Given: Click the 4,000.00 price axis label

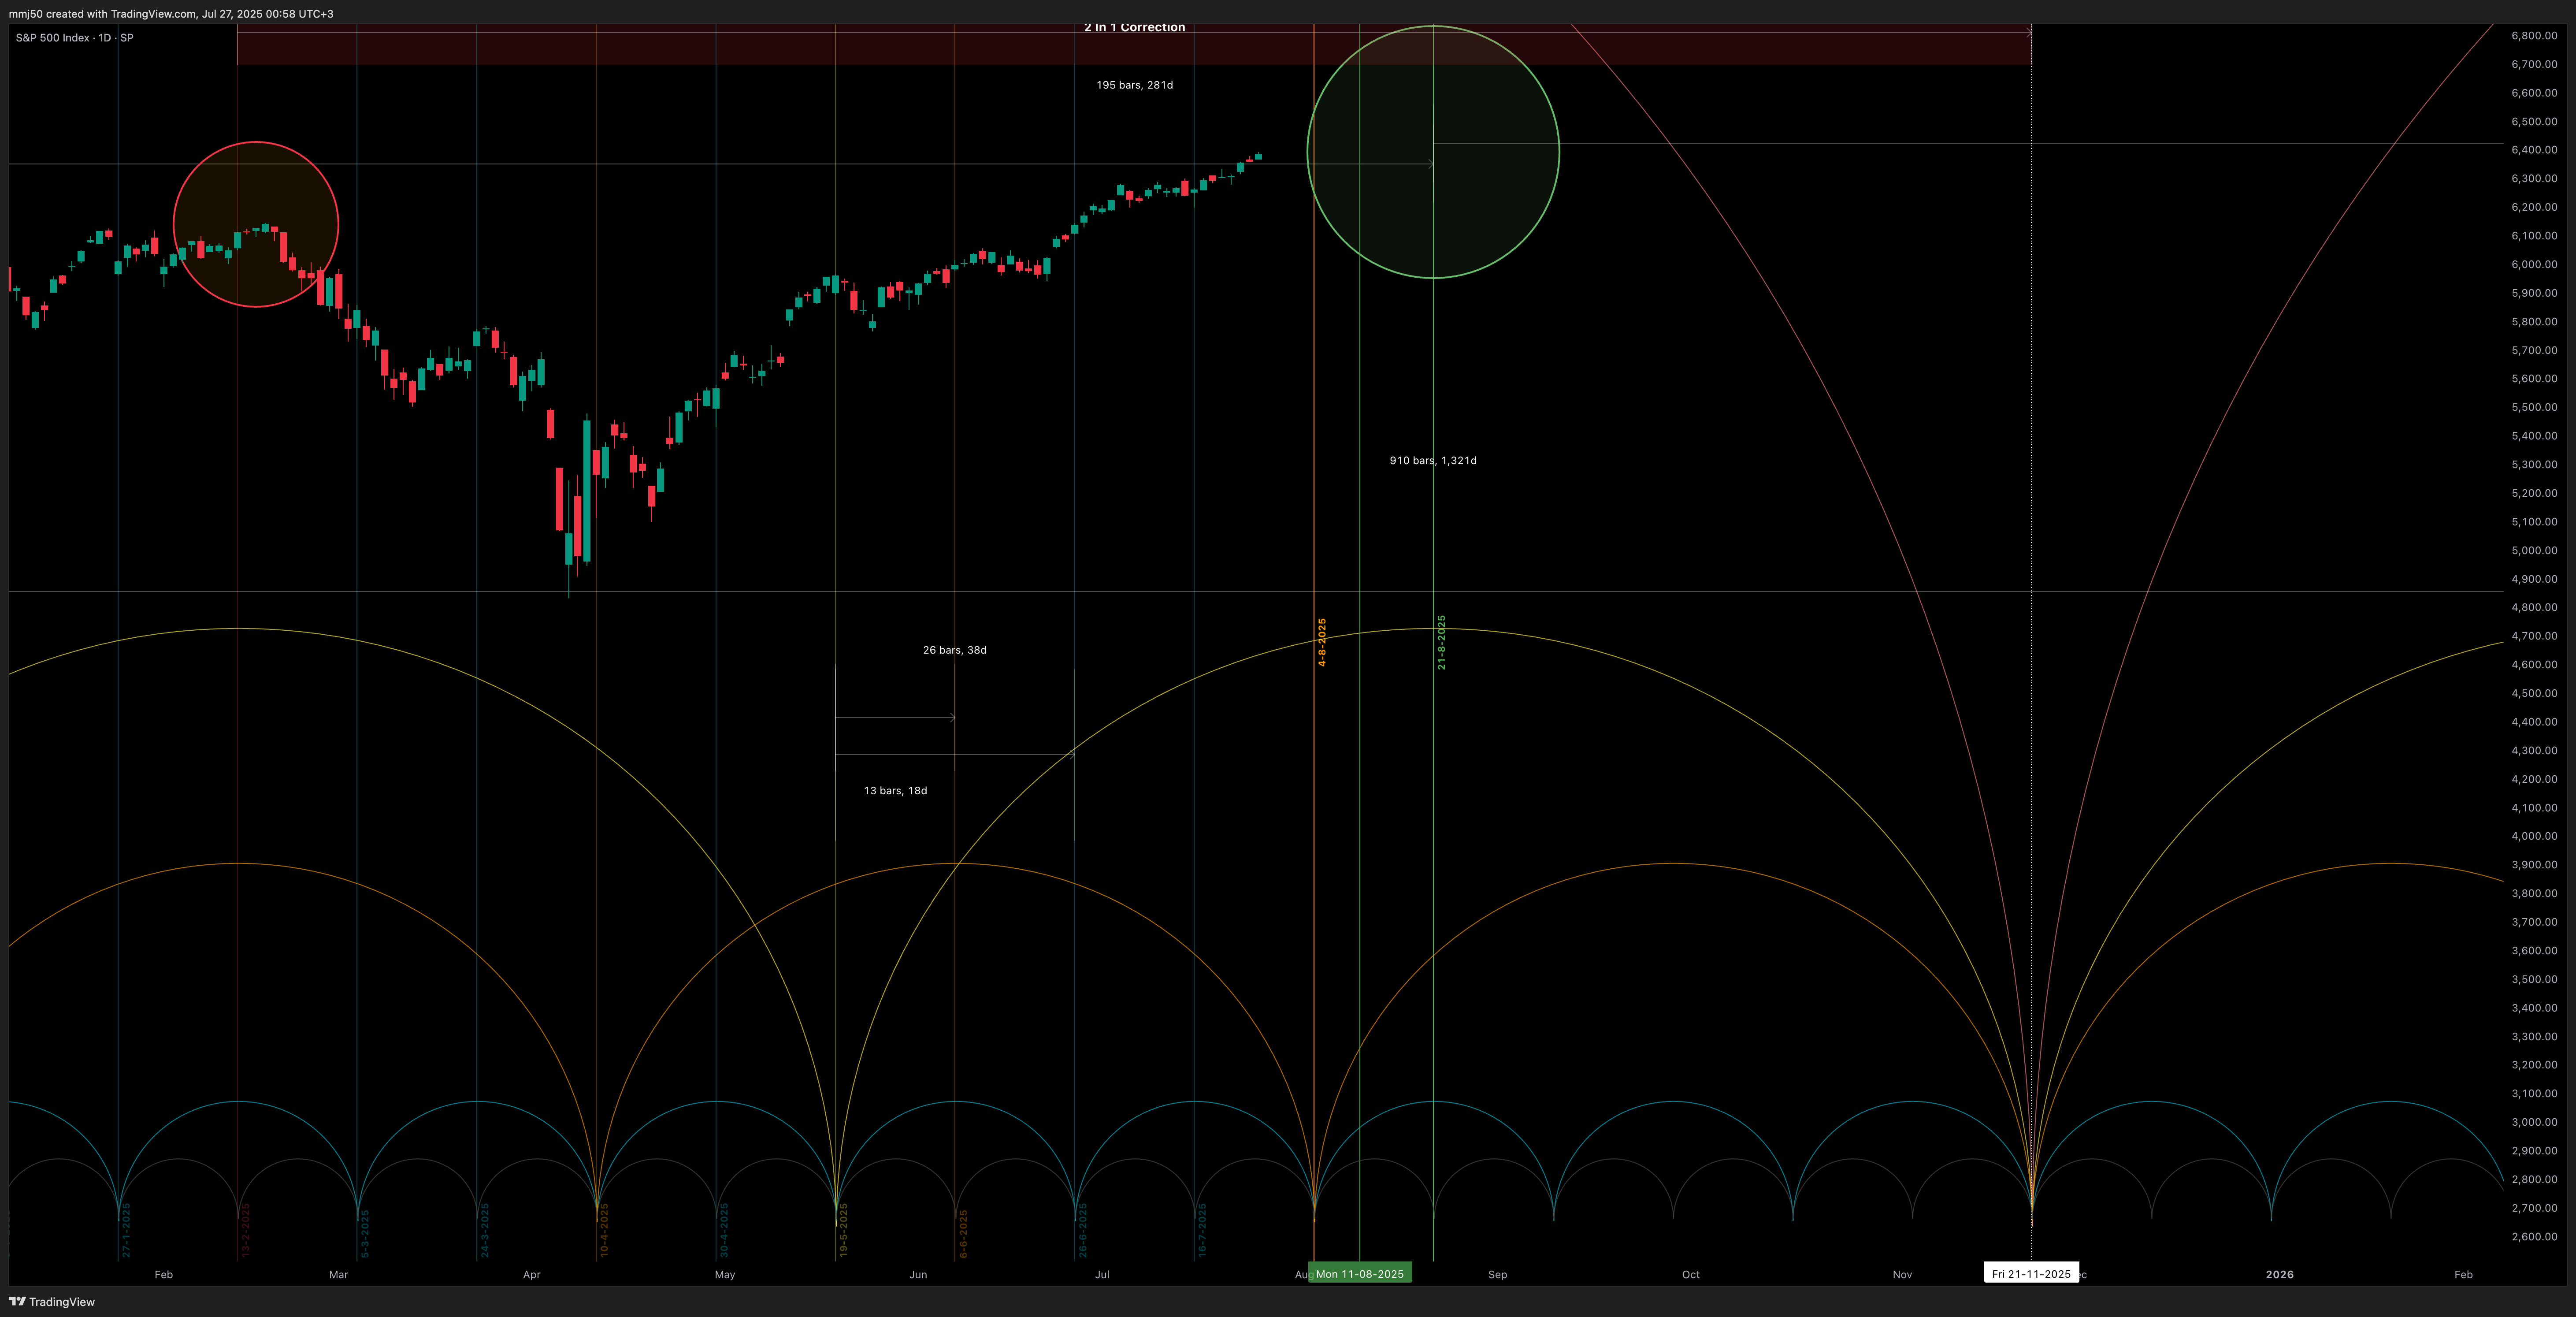Looking at the screenshot, I should click(2534, 837).
